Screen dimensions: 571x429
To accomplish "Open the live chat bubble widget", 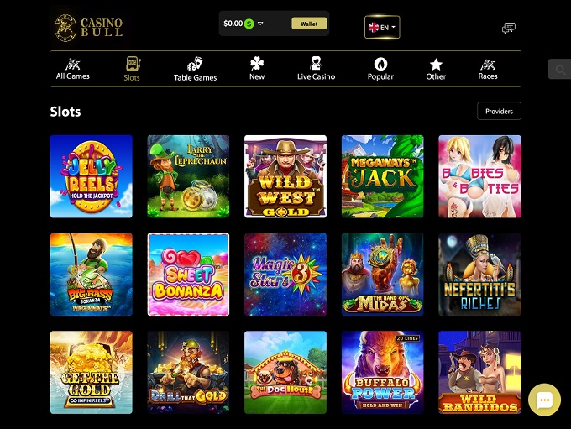I will [544, 400].
